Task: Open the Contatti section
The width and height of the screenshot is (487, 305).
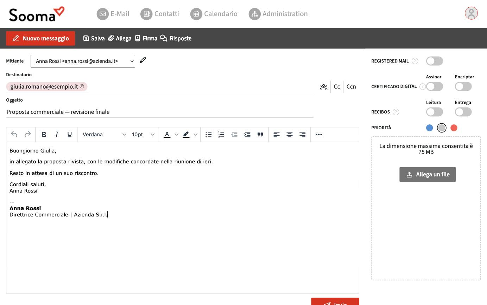Action: pos(160,14)
